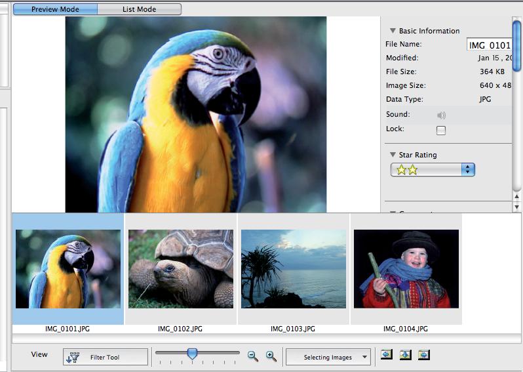The image size is (523, 372).
Task: Open the Filter Tool
Action: tap(106, 357)
